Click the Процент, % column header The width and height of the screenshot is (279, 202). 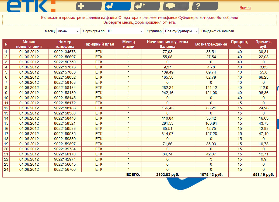pyautogui.click(x=239, y=44)
